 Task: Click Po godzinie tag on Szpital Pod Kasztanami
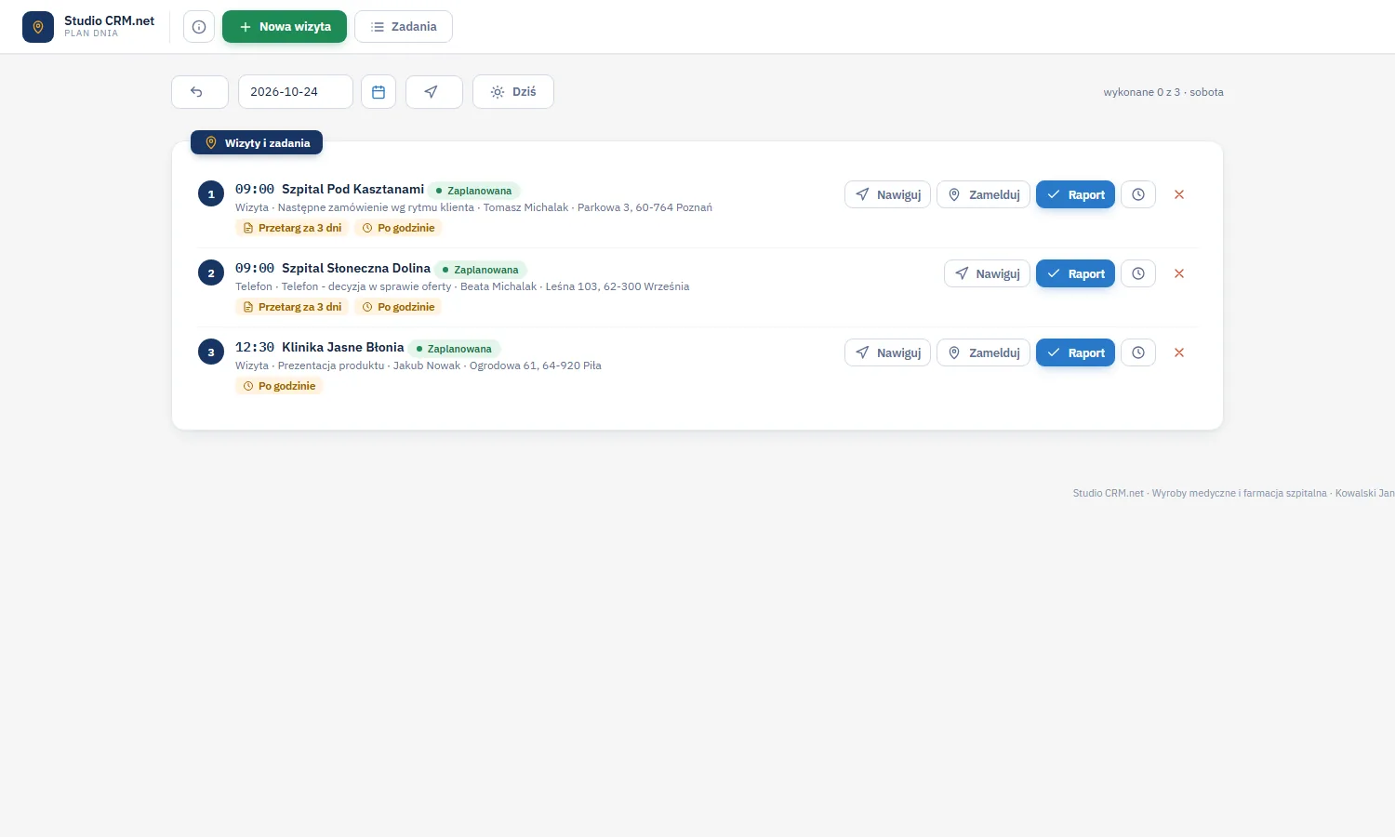[x=398, y=228]
